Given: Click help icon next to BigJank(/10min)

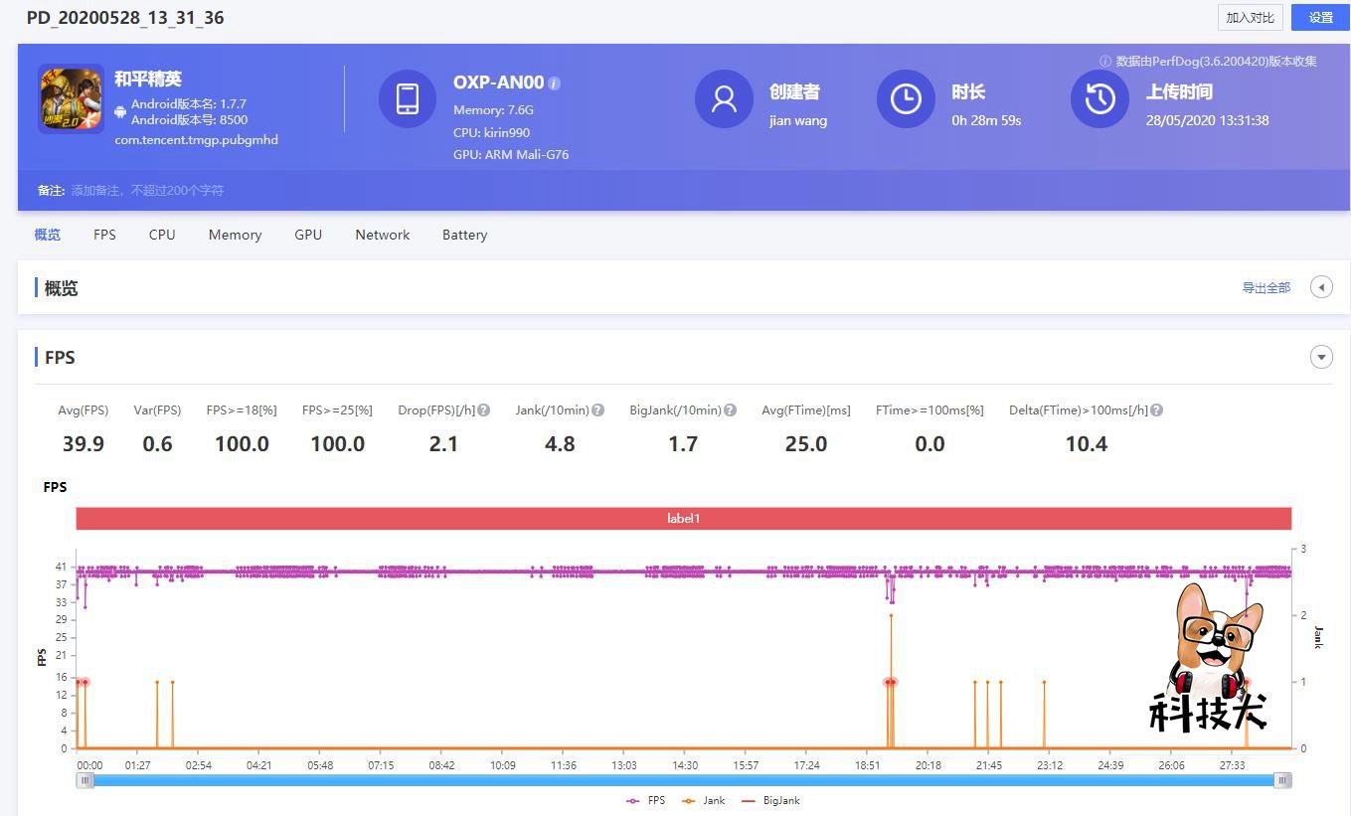Looking at the screenshot, I should coord(731,410).
